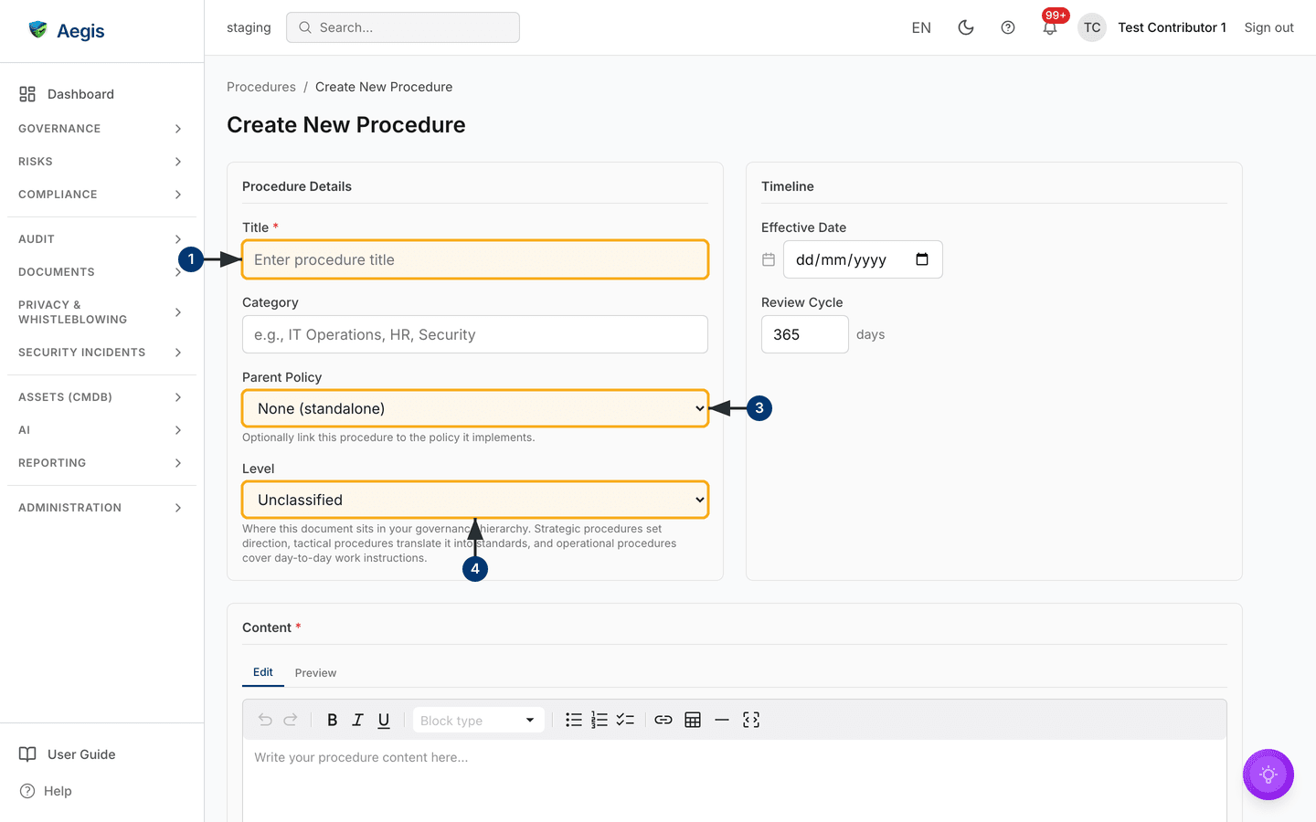Open the Parent Policy dropdown
Viewport: 1316px width, 822px height.
[475, 408]
